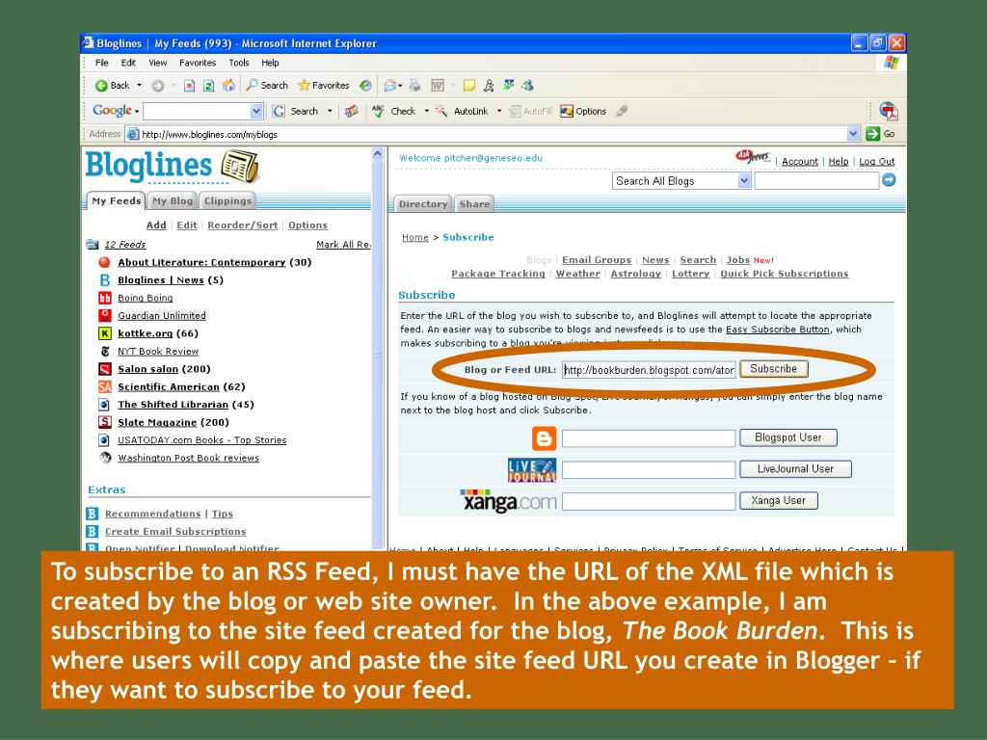Image resolution: width=987 pixels, height=740 pixels.
Task: Open the Share tab
Action: click(x=474, y=204)
